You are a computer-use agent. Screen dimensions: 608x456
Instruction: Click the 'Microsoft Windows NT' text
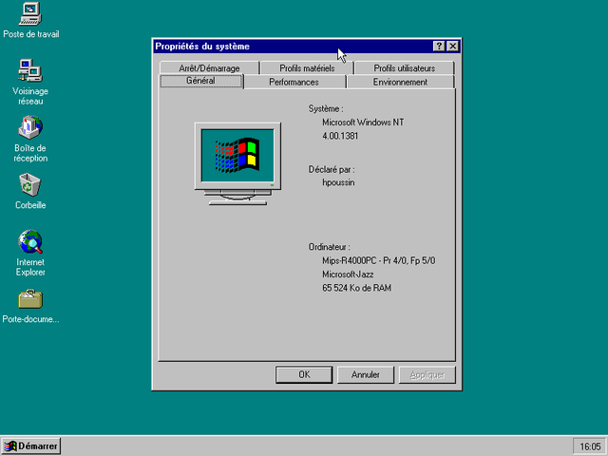(x=363, y=123)
